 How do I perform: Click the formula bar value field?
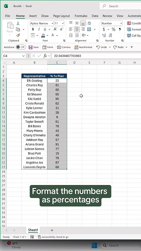tap(96, 56)
